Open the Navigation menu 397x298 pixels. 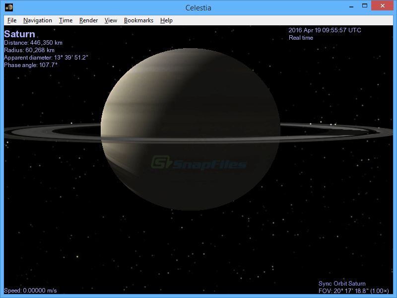tap(38, 20)
